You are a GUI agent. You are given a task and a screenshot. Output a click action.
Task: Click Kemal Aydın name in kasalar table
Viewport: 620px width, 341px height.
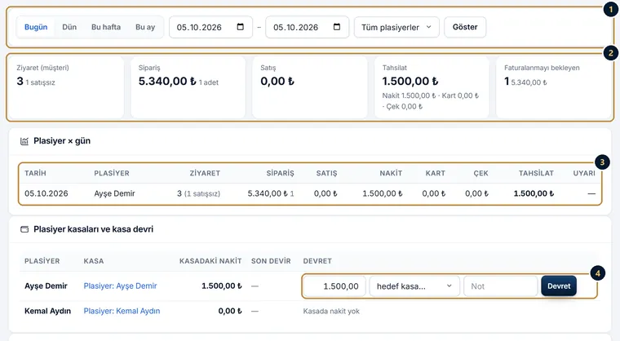pyautogui.click(x=47, y=311)
